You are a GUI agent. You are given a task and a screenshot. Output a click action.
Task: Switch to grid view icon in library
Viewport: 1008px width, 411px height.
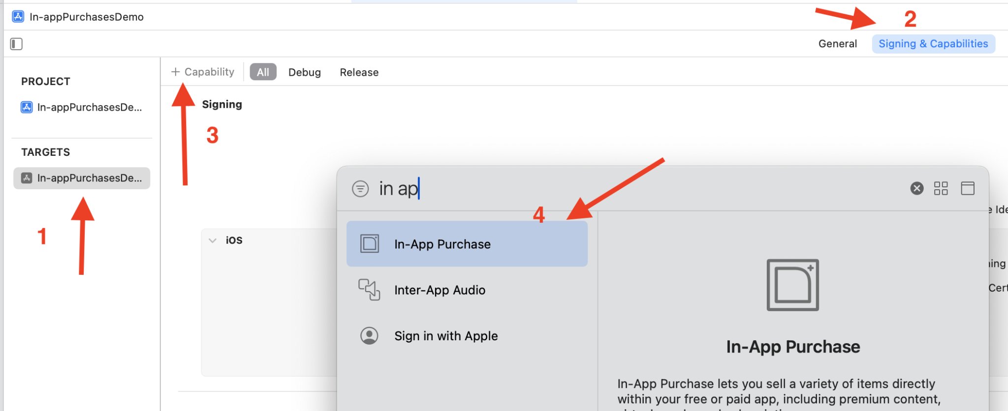coord(941,189)
